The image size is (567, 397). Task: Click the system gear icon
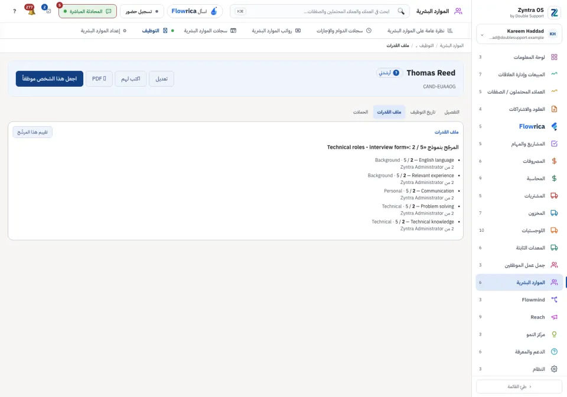tap(554, 369)
